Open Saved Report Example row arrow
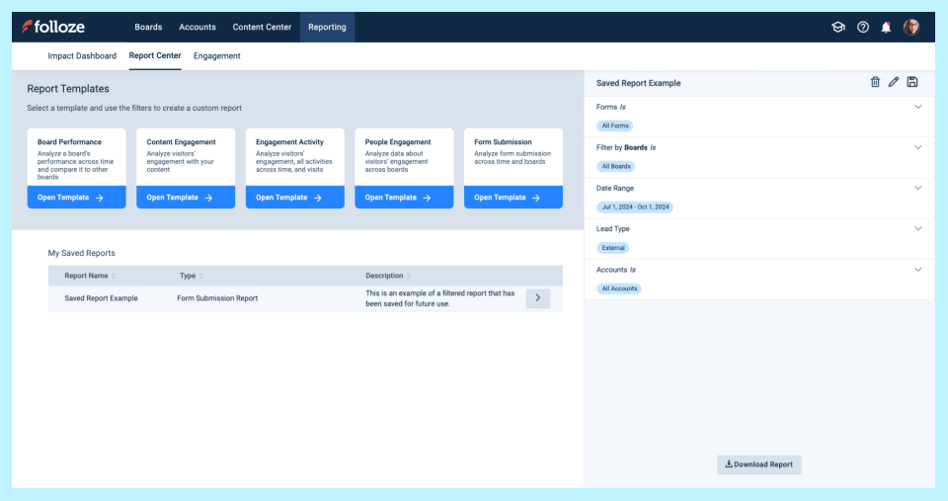 tap(537, 297)
